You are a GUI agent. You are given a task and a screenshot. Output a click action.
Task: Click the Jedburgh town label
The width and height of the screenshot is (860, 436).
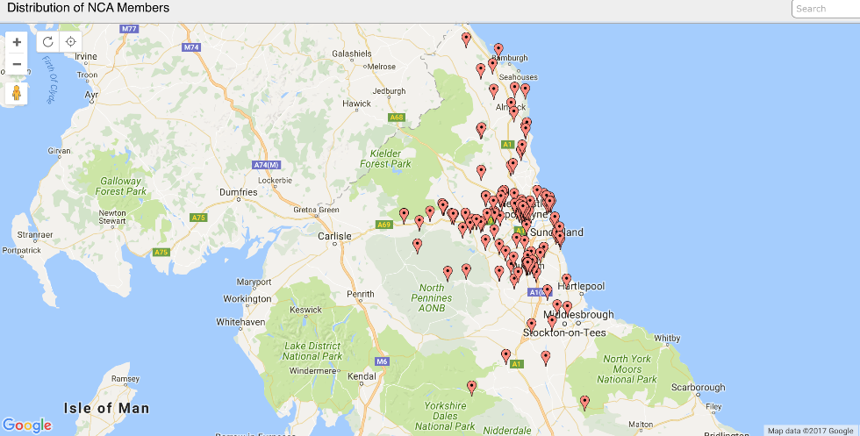coord(389,91)
